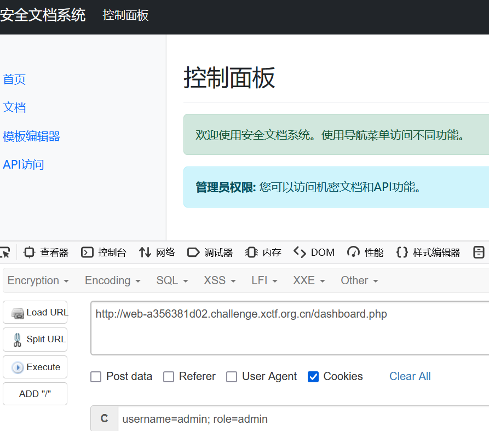Enable the Referer checkbox

169,377
